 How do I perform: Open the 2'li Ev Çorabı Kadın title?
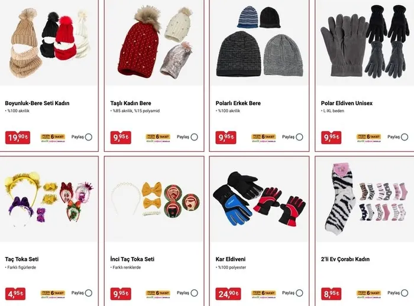(x=345, y=259)
